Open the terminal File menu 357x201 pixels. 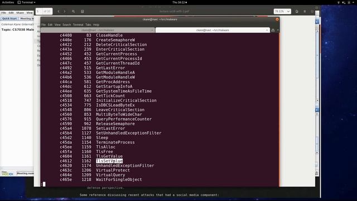coord(44,25)
